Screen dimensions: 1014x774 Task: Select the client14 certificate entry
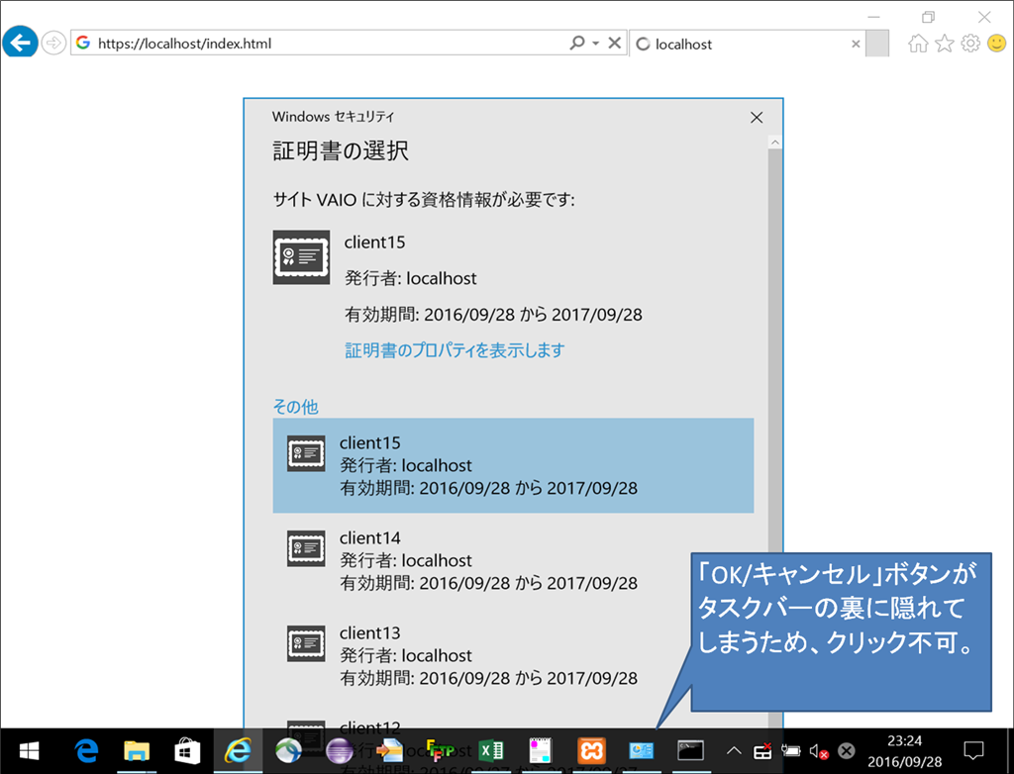click(x=513, y=560)
